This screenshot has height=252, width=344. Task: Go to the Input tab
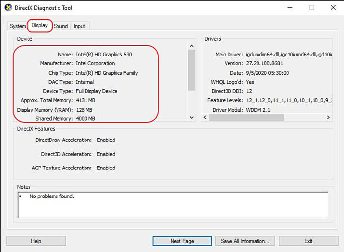pyautogui.click(x=79, y=26)
